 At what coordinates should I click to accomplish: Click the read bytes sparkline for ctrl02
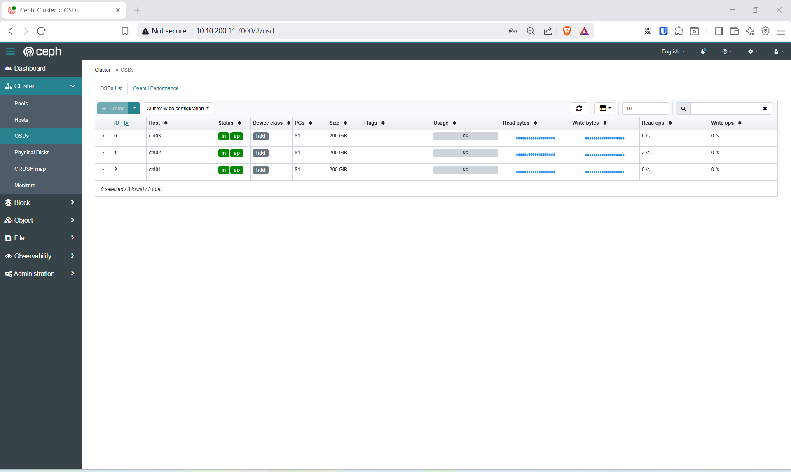[x=535, y=155]
